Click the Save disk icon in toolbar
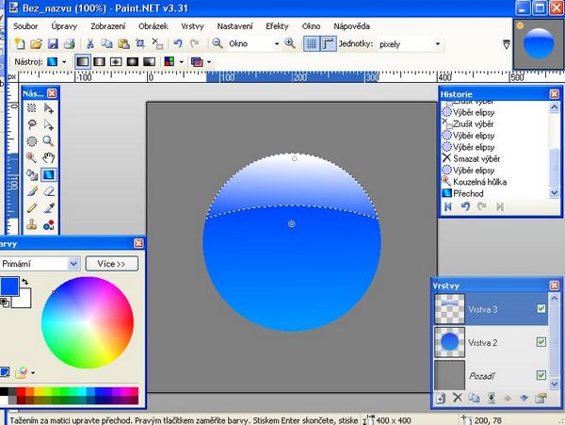The height and width of the screenshot is (425, 565). (x=53, y=43)
